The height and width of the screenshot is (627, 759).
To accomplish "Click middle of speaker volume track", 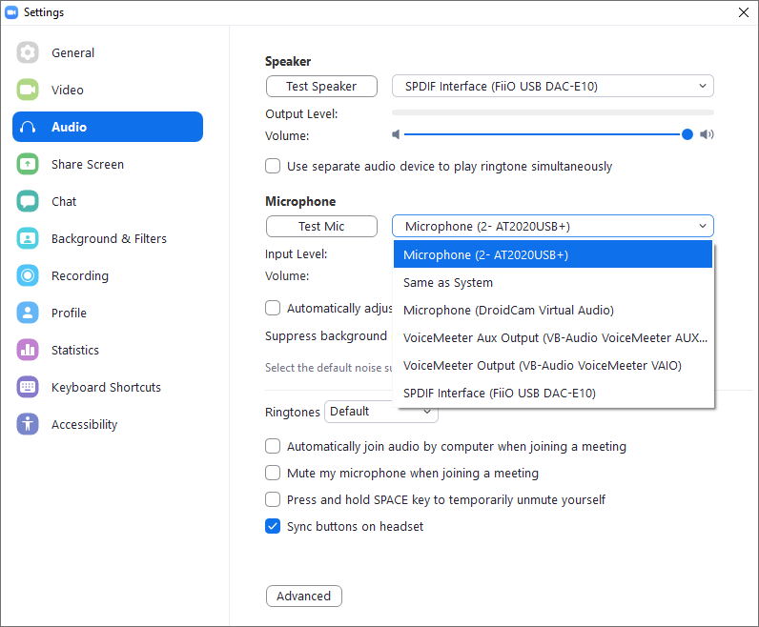I will click(545, 134).
